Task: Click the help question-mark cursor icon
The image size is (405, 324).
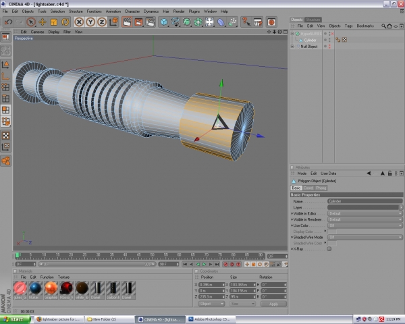Action: click(x=246, y=22)
